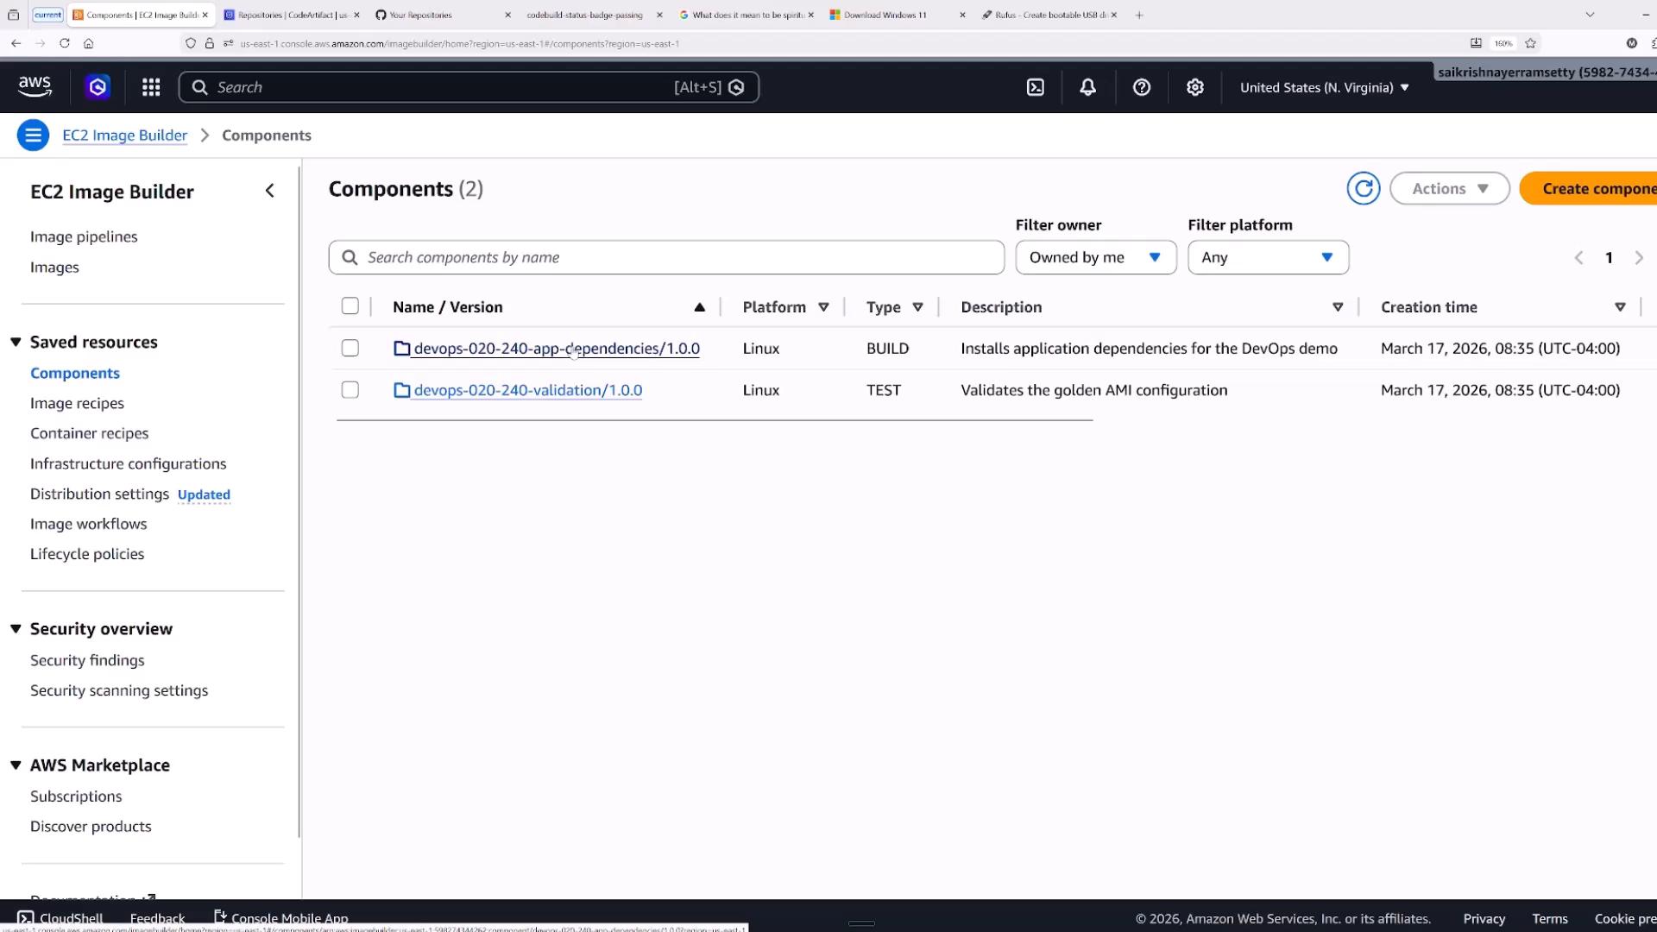Go to EC2 Image Builder breadcrumb

point(124,135)
